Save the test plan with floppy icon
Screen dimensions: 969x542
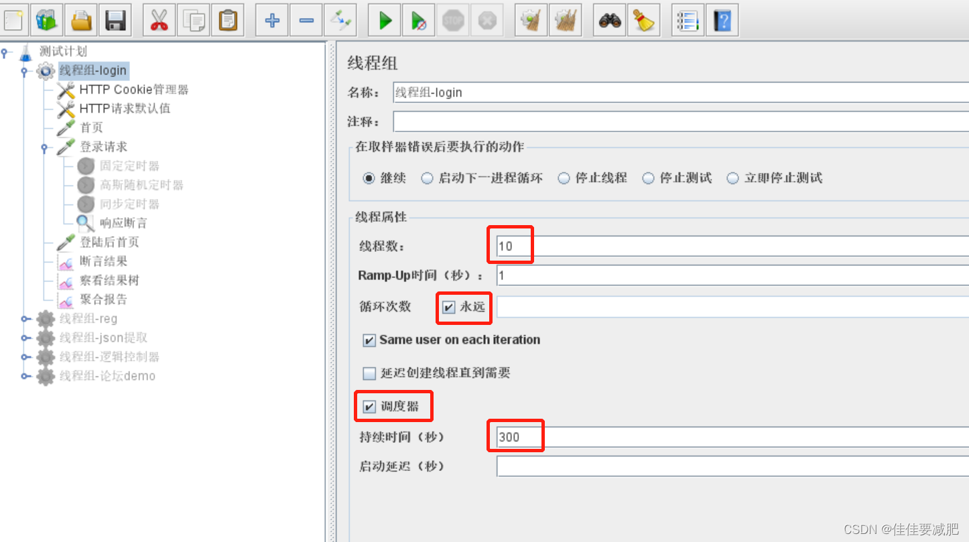point(115,20)
